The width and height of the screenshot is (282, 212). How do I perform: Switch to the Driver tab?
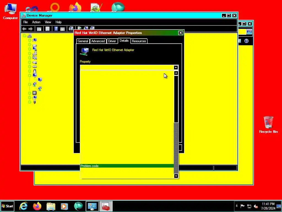[x=112, y=41]
